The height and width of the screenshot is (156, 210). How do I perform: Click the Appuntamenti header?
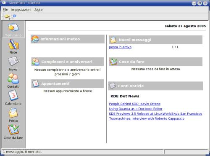point(68,83)
